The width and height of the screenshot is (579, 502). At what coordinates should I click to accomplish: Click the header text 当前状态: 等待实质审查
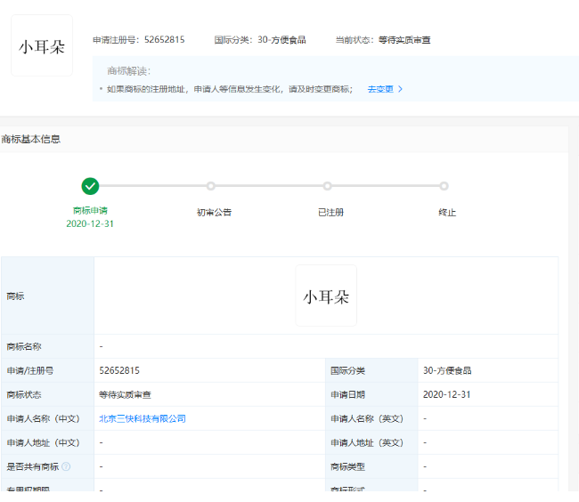click(383, 40)
